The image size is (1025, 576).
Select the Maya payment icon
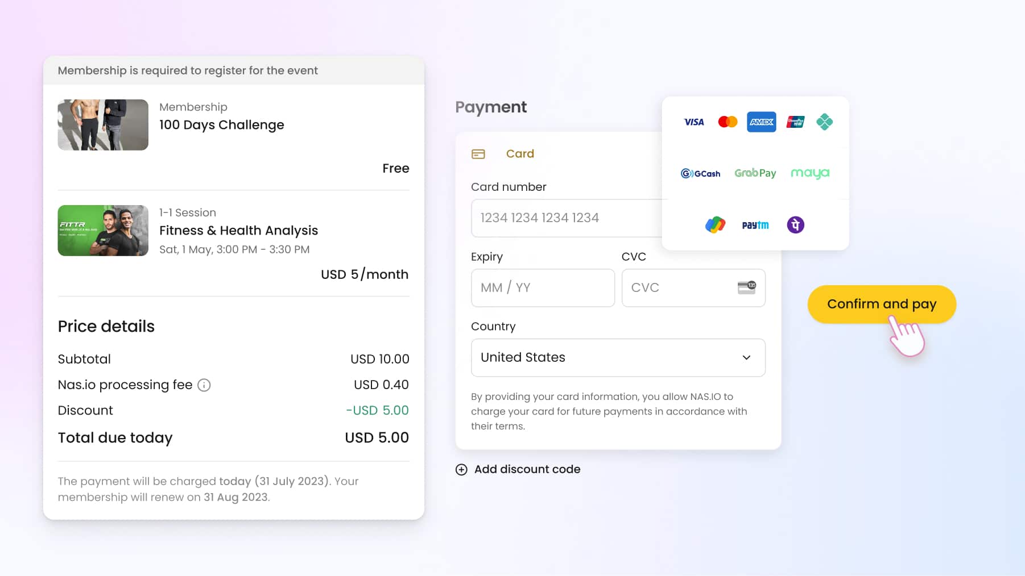pyautogui.click(x=810, y=173)
